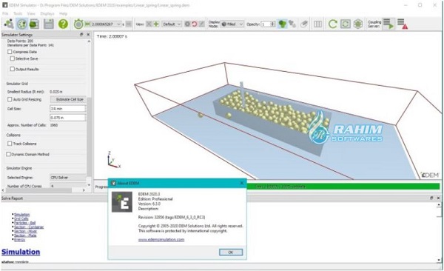
Task: Open the Section - Plate report link
Action: coord(25,235)
